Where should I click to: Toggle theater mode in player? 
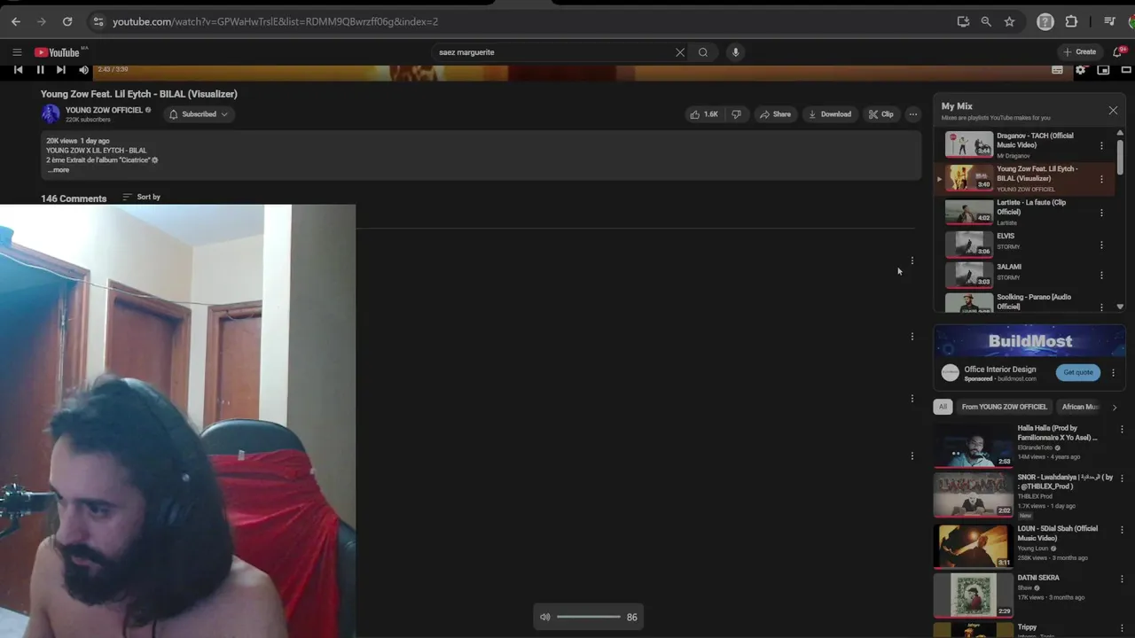1126,69
